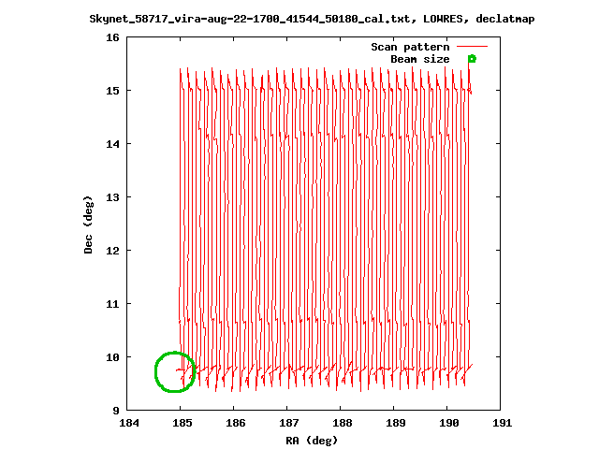The image size is (599, 449).
Task: Click the Dec axis tick label 9
Action: coord(116,411)
